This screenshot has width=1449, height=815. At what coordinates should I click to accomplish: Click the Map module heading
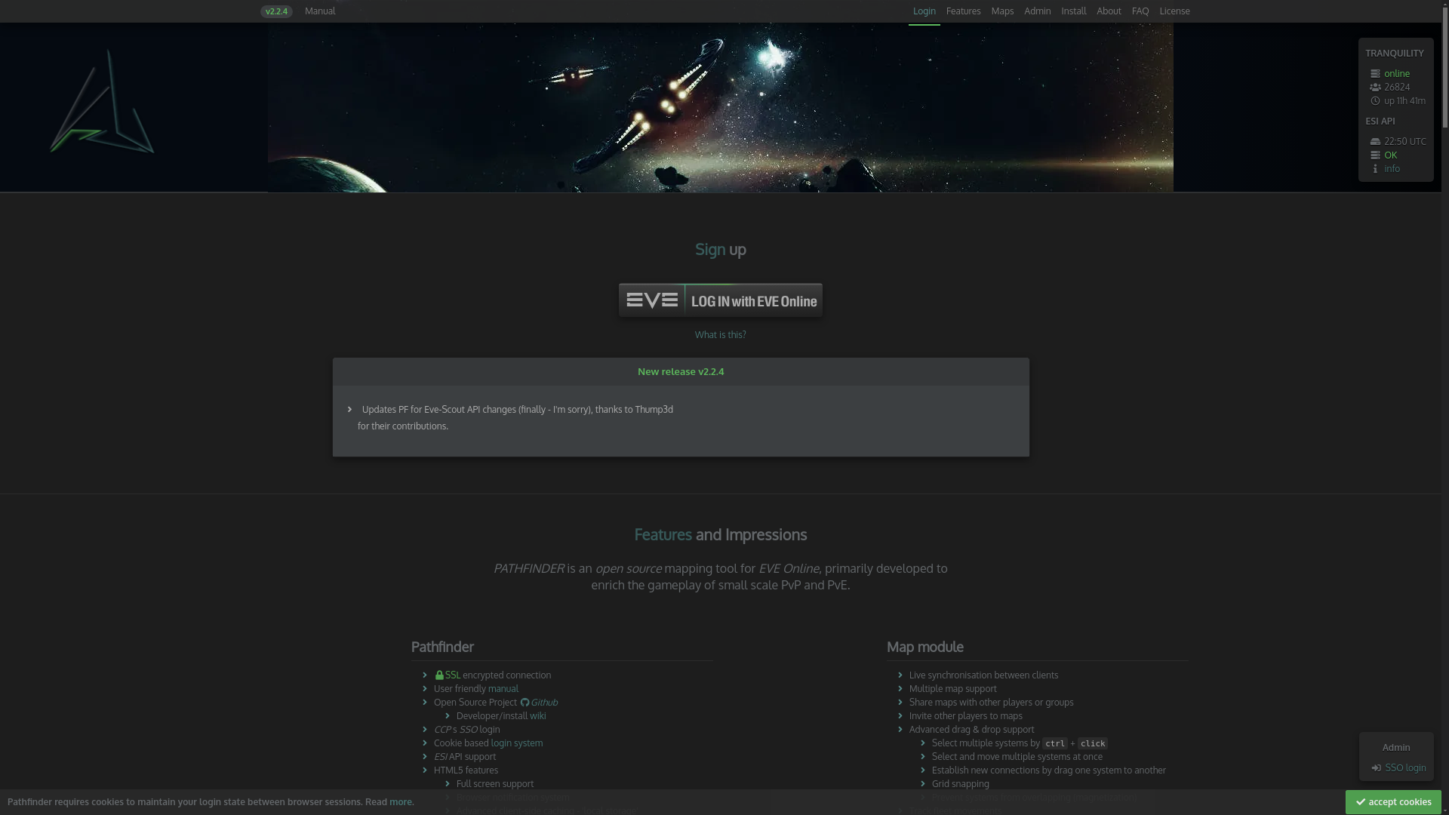[924, 647]
